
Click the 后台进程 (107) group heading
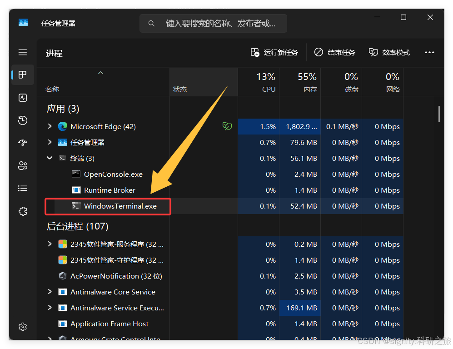pos(77,226)
